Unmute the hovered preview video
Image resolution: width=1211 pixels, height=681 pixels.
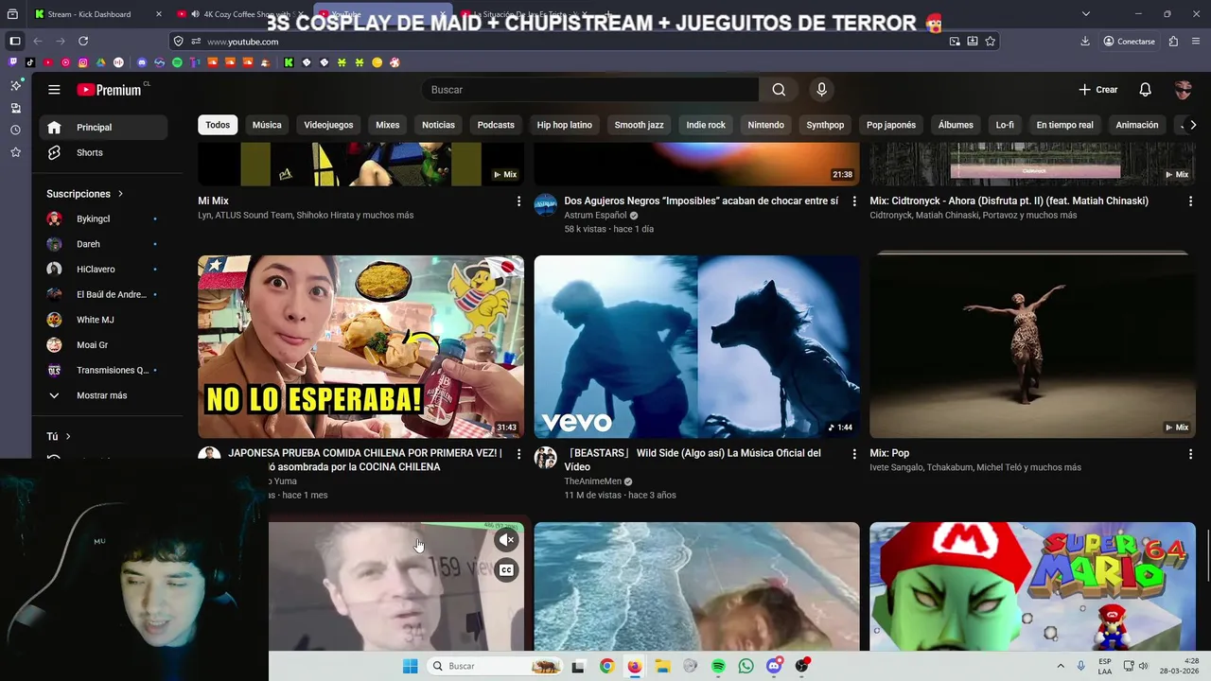pyautogui.click(x=507, y=540)
